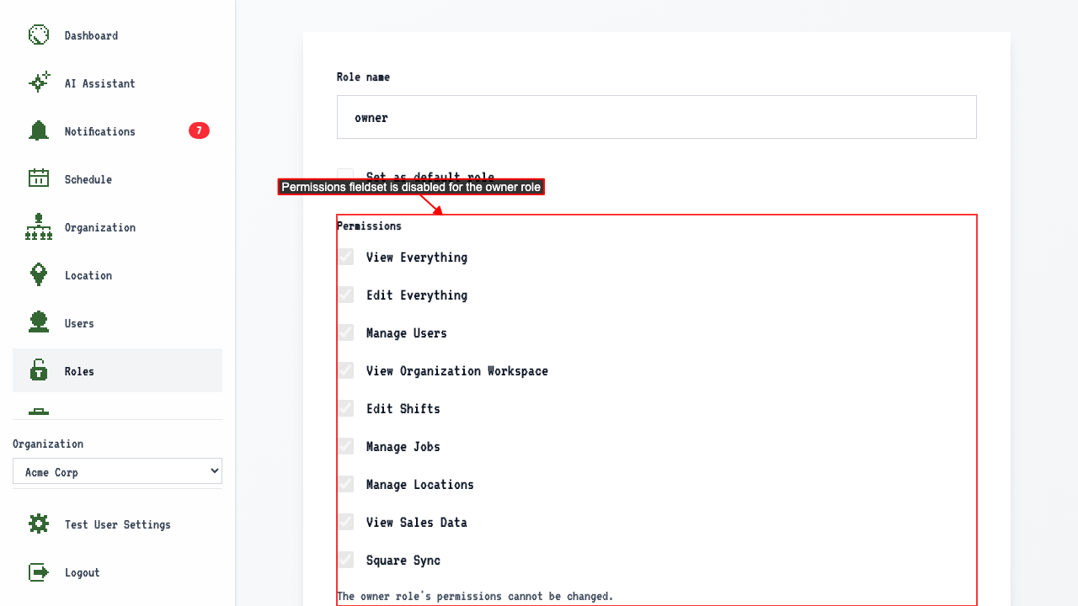Toggle the View Sales Data checkbox

345,522
